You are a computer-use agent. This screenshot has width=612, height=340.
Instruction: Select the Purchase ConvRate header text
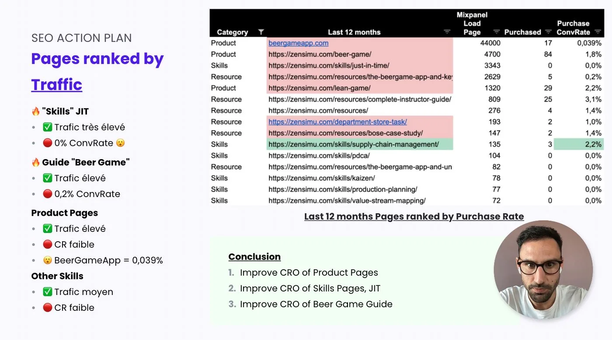pos(573,28)
